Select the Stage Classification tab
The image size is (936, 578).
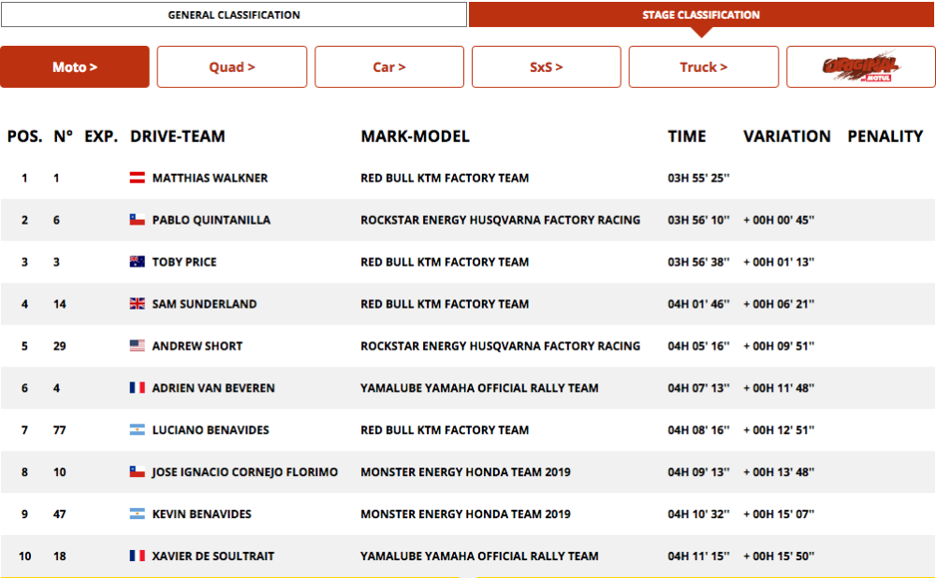(701, 15)
